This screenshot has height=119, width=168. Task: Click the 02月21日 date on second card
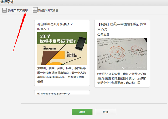coord(104,35)
